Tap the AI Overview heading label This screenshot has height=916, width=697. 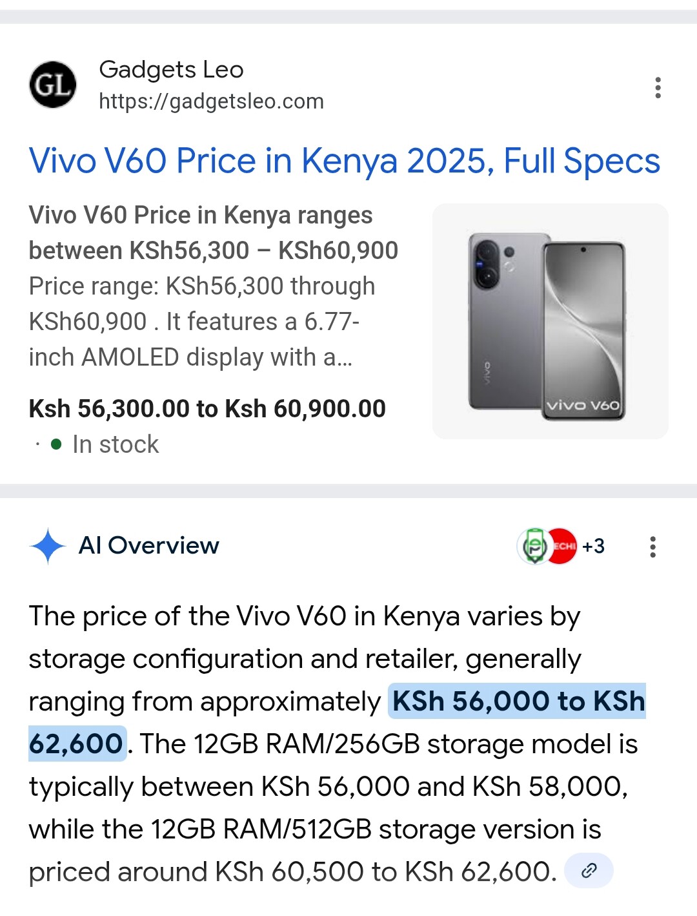tap(148, 546)
